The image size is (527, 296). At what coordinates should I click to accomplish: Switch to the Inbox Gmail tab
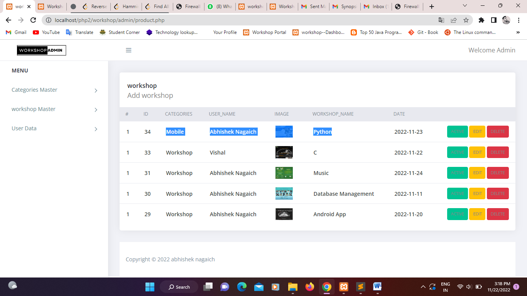[x=376, y=7]
